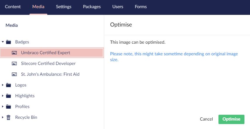Expand the Logos folder

[x=3, y=85]
